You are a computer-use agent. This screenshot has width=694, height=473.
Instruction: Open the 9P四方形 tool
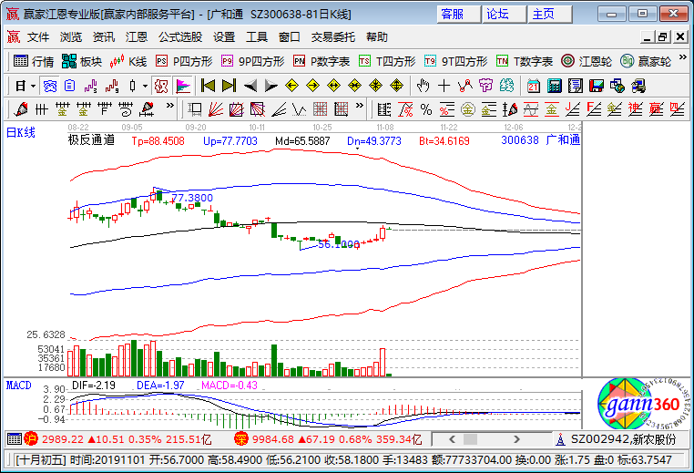click(252, 61)
